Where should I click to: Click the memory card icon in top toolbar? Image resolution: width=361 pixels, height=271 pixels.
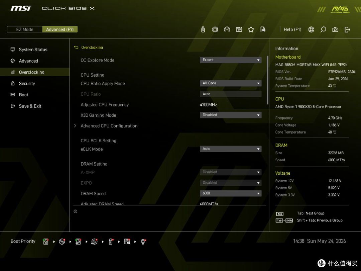[239, 29]
